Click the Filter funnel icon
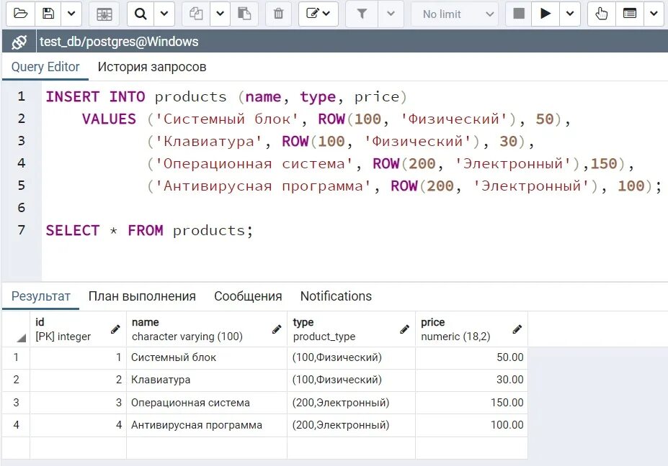Screen dimensions: 668x466 pyautogui.click(x=362, y=14)
